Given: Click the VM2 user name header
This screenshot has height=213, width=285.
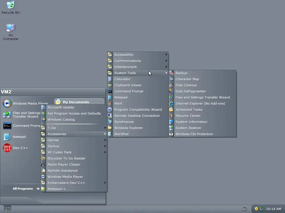Looking at the screenshot, I should [x=6, y=92].
